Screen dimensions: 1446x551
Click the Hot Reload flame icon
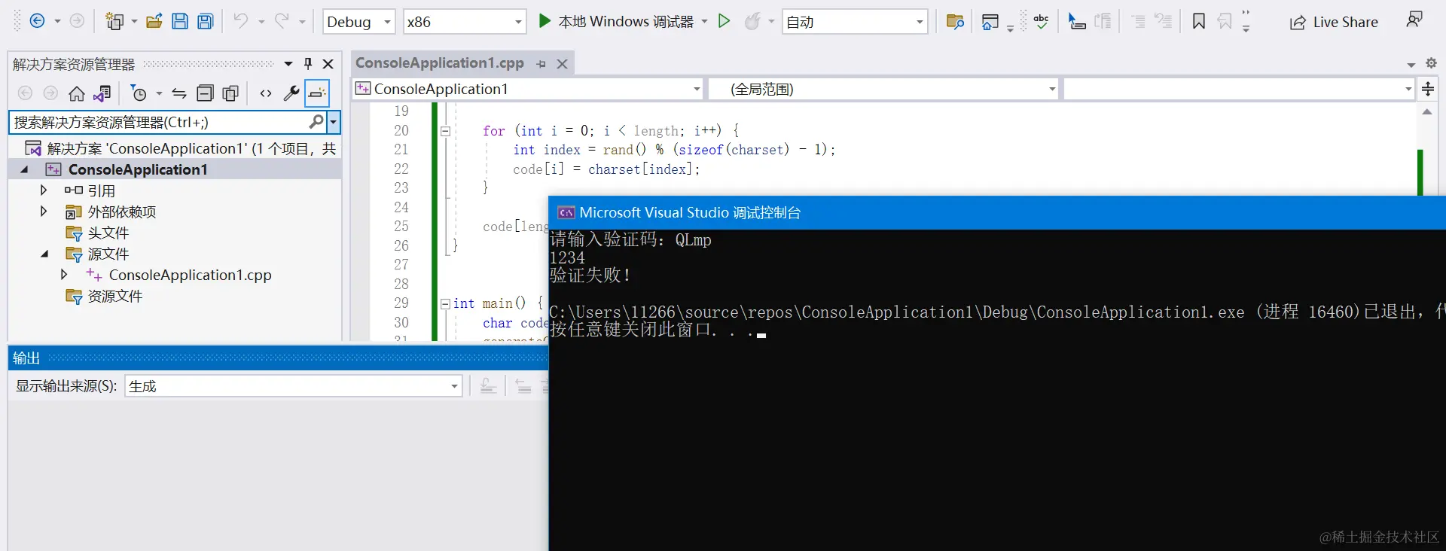752,21
